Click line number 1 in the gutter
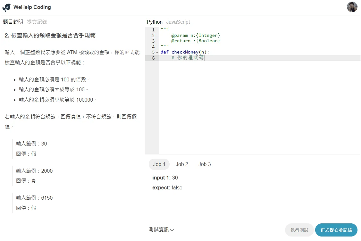Image resolution: width=361 pixels, height=241 pixels. [153, 29]
